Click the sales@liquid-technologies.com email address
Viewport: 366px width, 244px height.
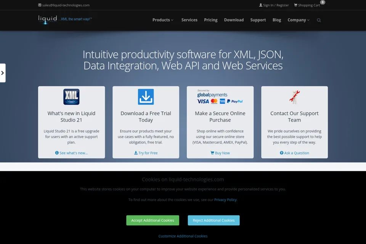point(66,5)
